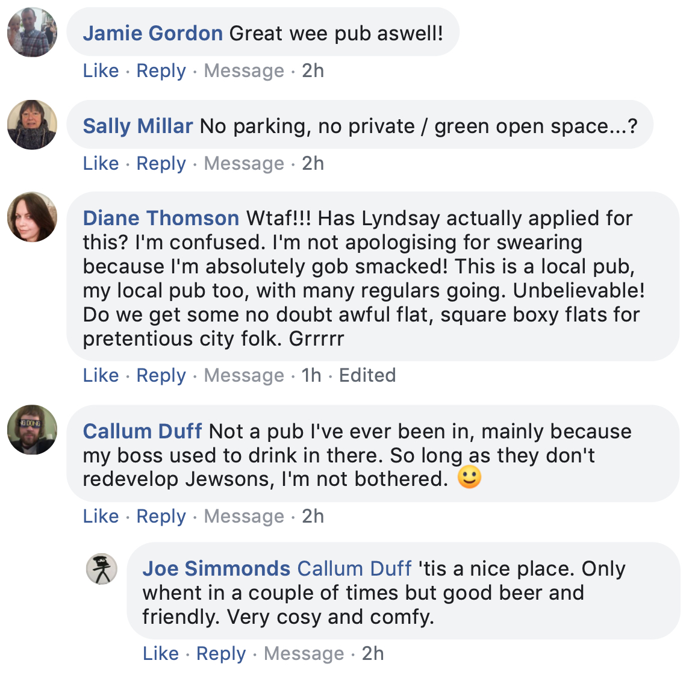
Task: Open Joe Simmonds' name link
Action: pyautogui.click(x=216, y=568)
